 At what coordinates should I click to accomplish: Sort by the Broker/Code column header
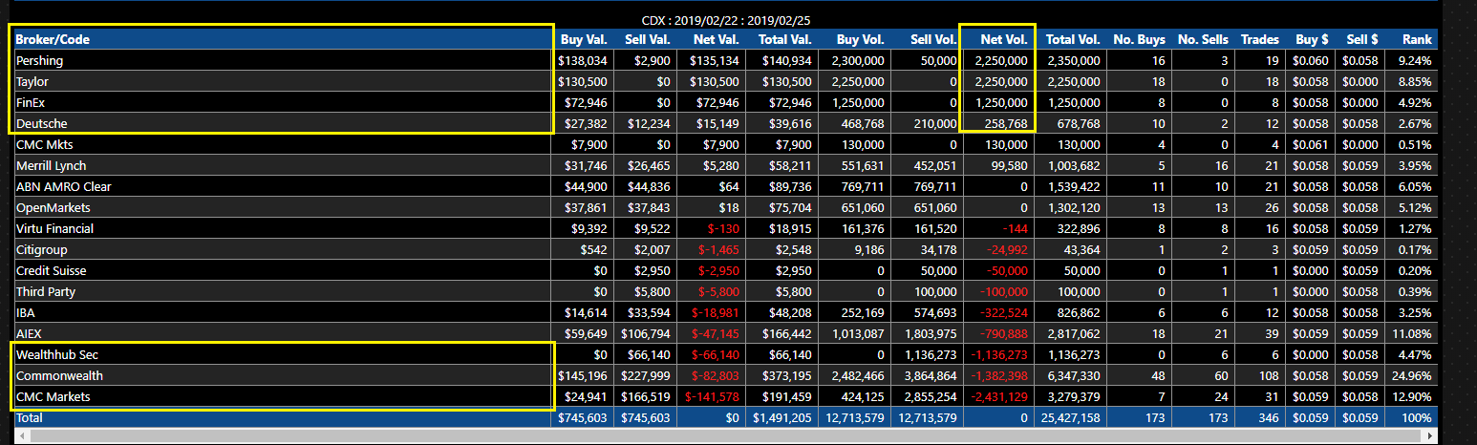(284, 39)
